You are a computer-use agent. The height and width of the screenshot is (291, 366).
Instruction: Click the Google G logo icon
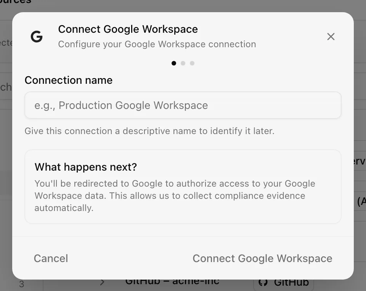click(37, 37)
